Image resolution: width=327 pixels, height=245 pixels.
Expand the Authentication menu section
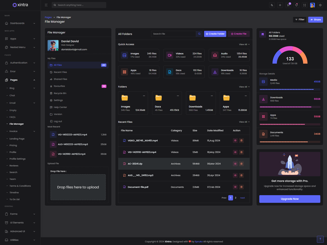coord(20,63)
